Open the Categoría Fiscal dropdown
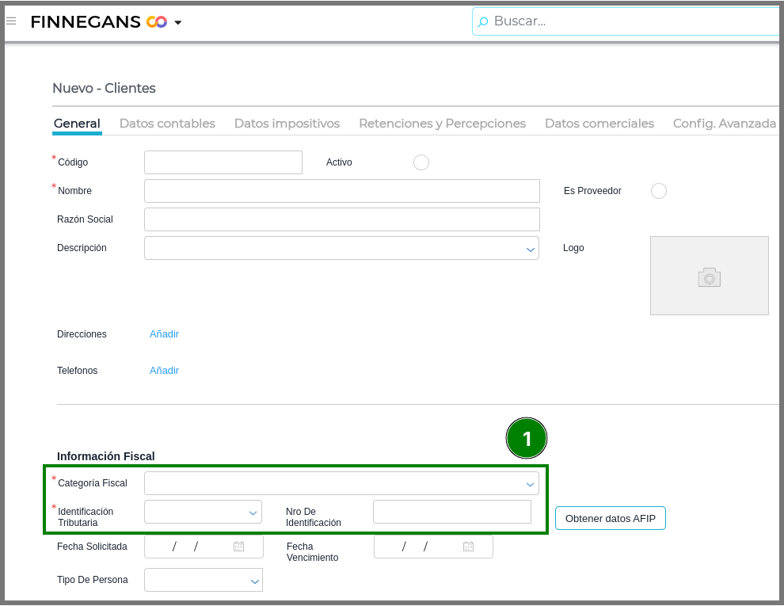 [x=530, y=483]
